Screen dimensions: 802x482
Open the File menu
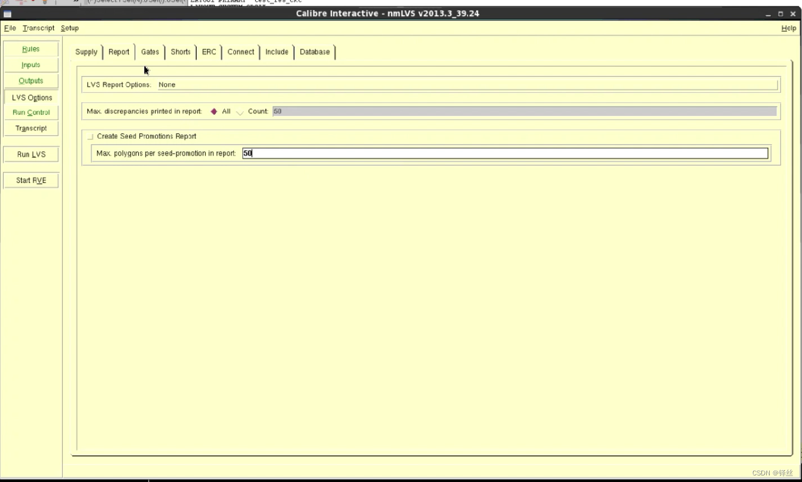tap(10, 28)
